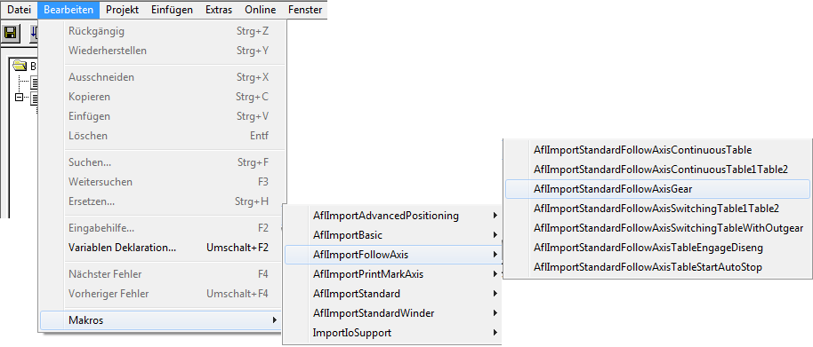Run AflImportStandardFollowAxisTableStartAutoStop macro

point(657,268)
